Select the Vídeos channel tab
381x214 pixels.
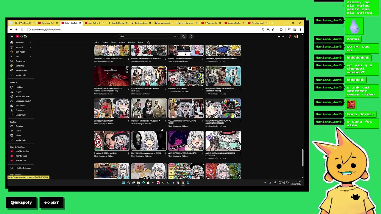105,43
